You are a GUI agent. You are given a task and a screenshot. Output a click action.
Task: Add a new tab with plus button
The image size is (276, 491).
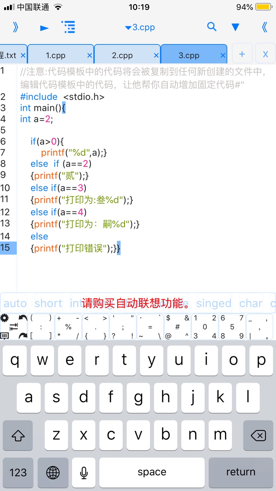[x=242, y=54]
